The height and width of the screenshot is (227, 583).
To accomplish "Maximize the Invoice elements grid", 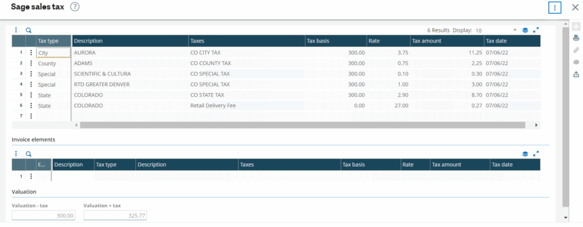I will click(x=536, y=154).
